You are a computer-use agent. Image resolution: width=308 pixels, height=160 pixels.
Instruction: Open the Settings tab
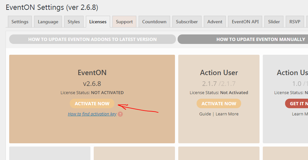click(x=20, y=22)
